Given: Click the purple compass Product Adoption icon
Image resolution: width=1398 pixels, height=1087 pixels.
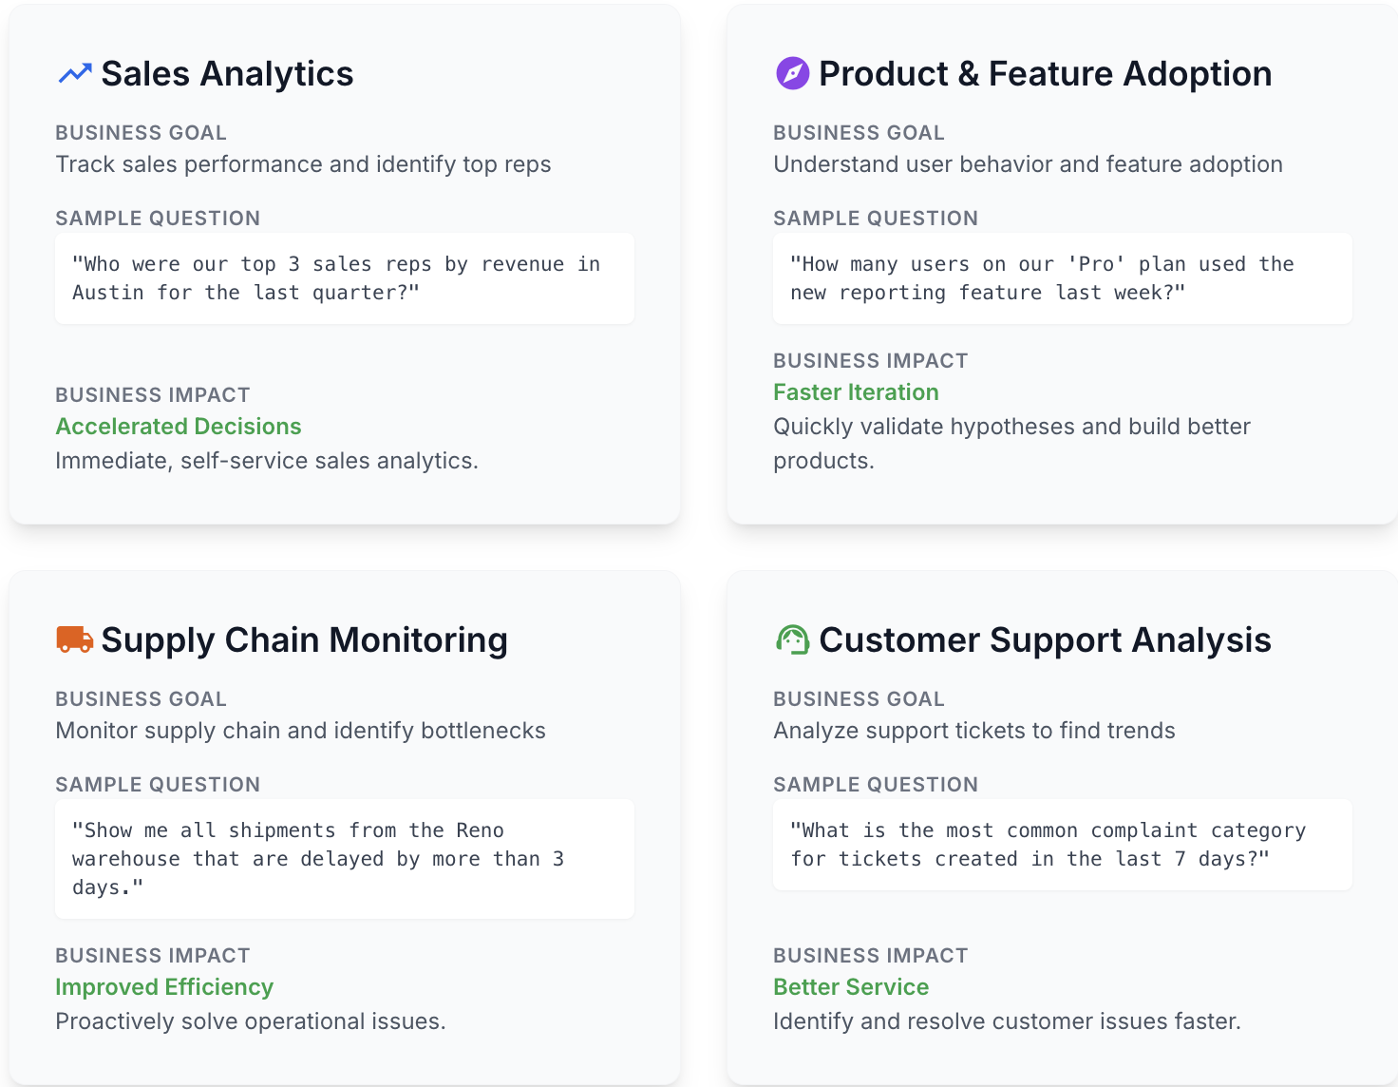Looking at the screenshot, I should point(792,73).
